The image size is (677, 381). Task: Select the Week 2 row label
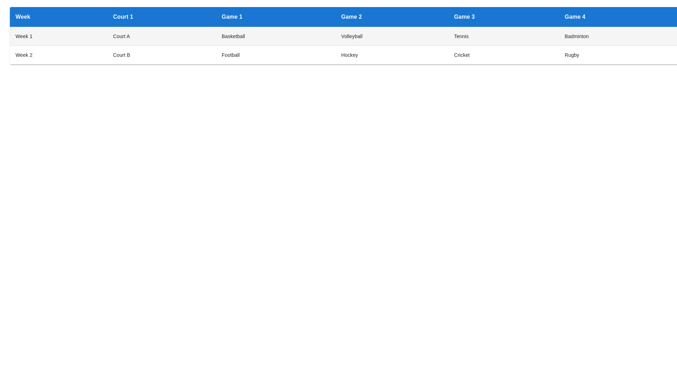(x=24, y=55)
